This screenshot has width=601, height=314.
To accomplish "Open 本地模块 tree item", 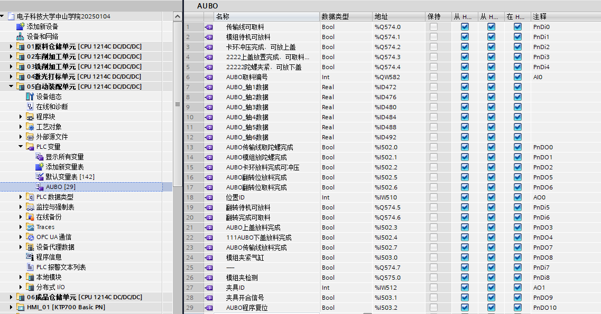I will tap(49, 277).
